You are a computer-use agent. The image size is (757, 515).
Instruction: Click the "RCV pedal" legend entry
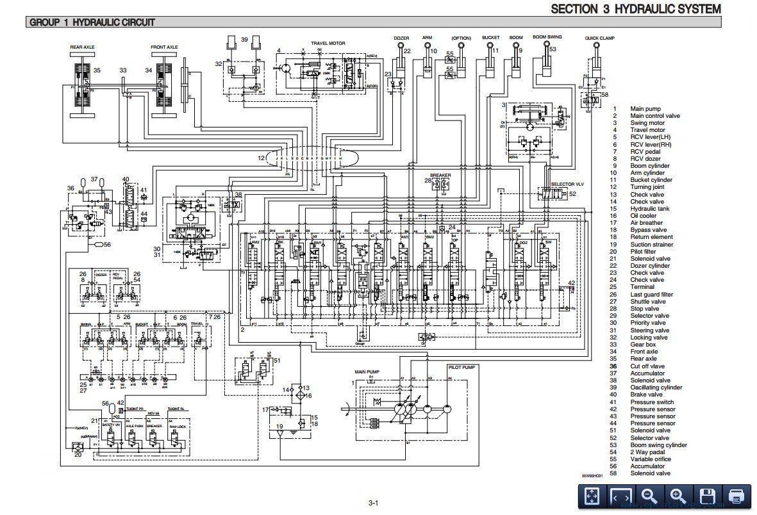(x=645, y=152)
